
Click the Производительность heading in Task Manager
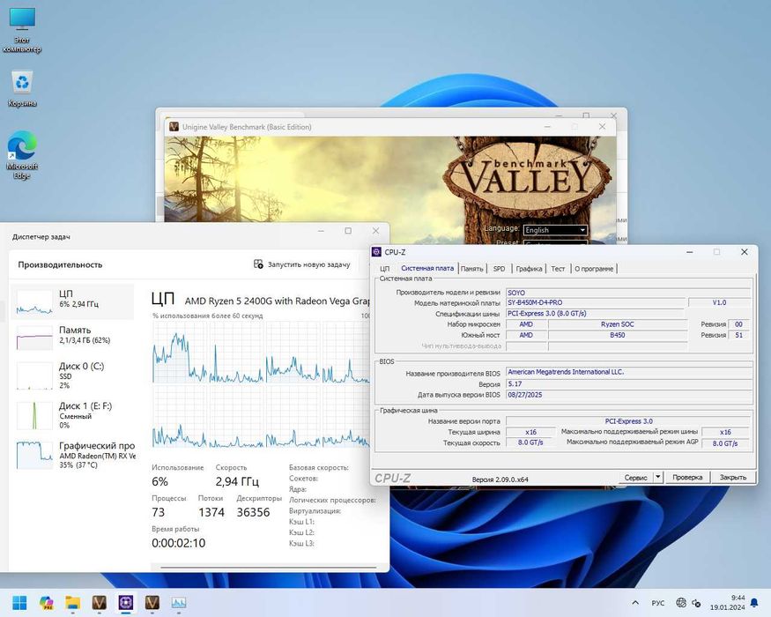click(61, 264)
